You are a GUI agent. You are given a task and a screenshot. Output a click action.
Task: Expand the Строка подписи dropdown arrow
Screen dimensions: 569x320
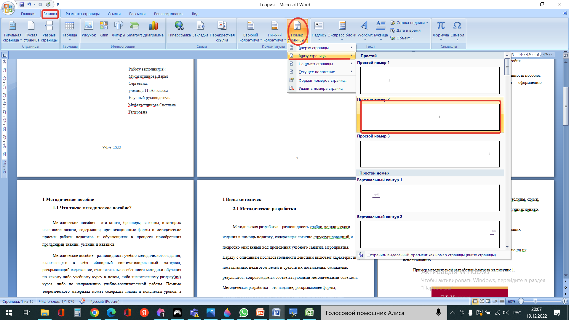(x=427, y=23)
